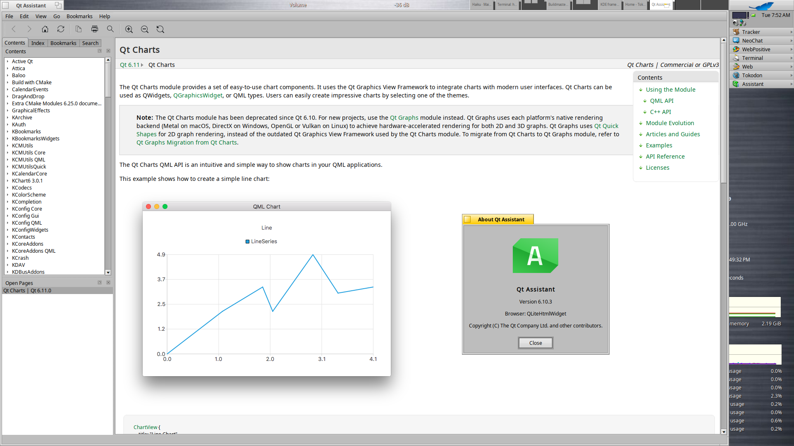
Task: Switch to Terminal in the Deskbar
Action: click(762, 58)
